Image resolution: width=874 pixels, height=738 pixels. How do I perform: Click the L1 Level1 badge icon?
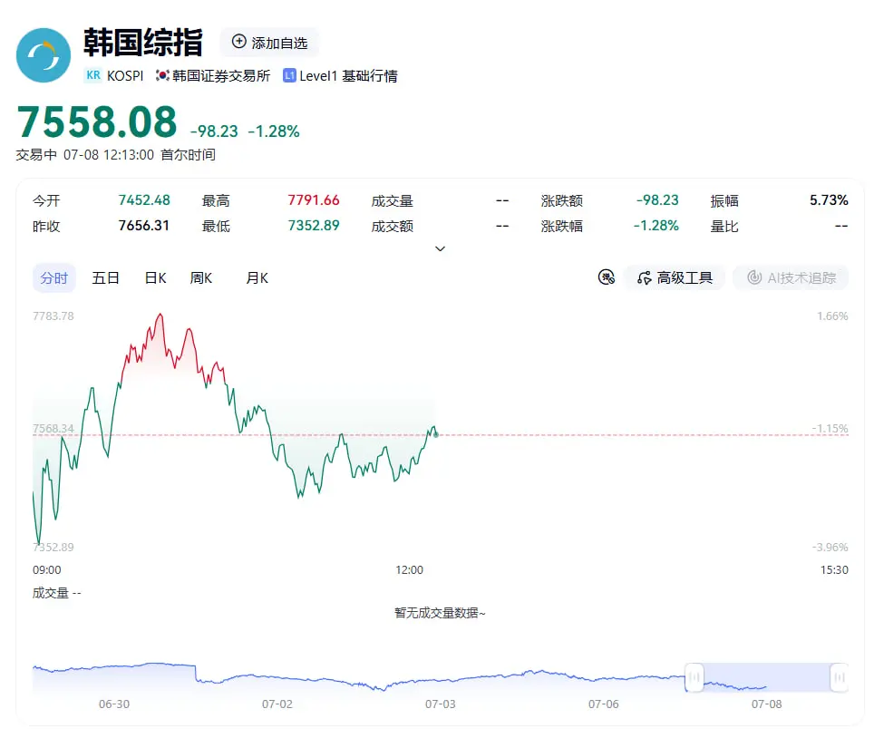point(289,75)
